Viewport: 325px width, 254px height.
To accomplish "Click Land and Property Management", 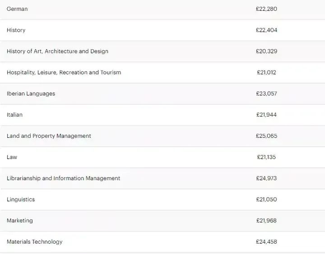I will click(49, 136).
